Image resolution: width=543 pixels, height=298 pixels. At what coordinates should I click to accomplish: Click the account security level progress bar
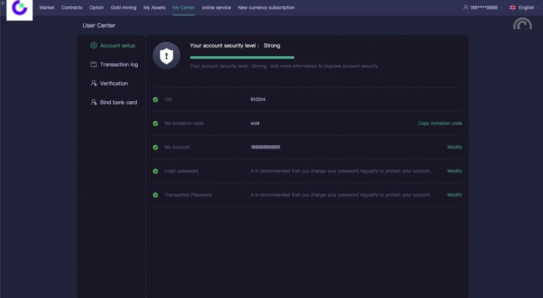coord(242,57)
